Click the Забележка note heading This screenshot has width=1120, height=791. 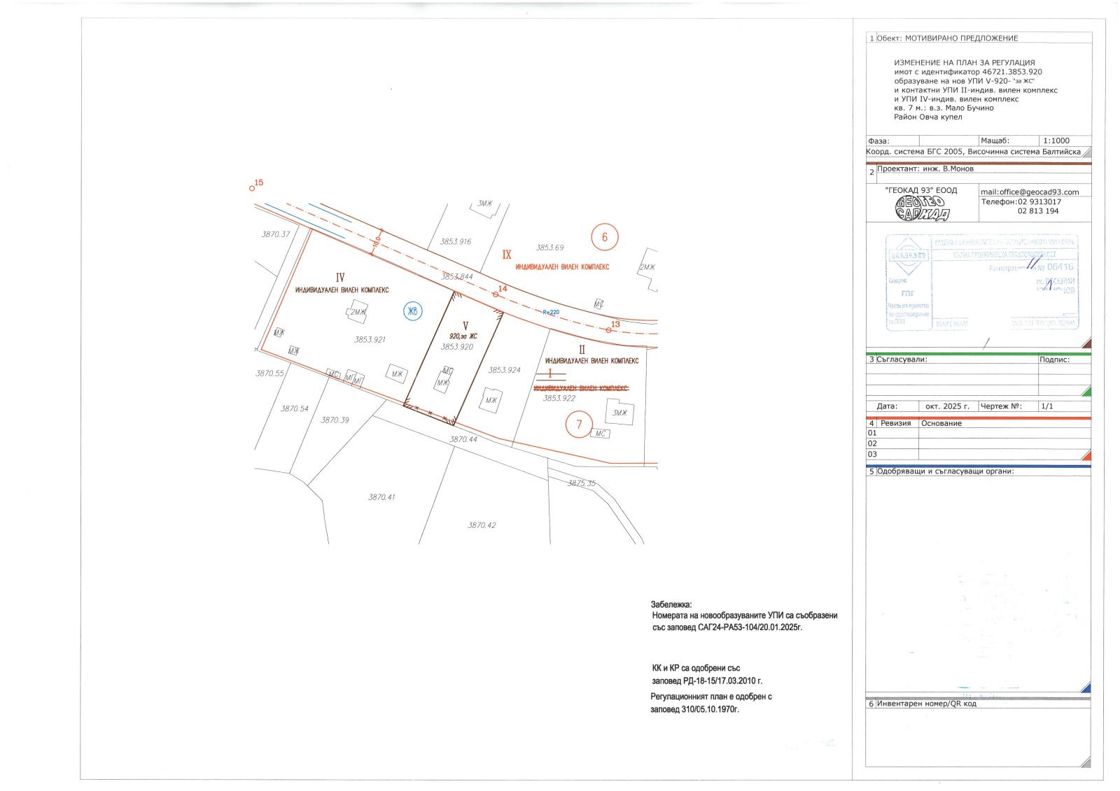pos(671,604)
